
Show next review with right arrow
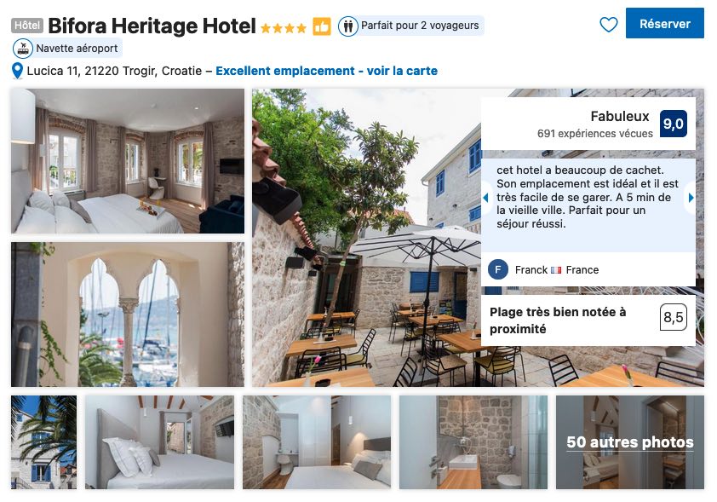691,198
